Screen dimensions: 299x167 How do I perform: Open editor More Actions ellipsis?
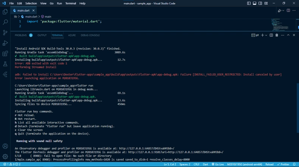pyautogui.click(x=294, y=11)
